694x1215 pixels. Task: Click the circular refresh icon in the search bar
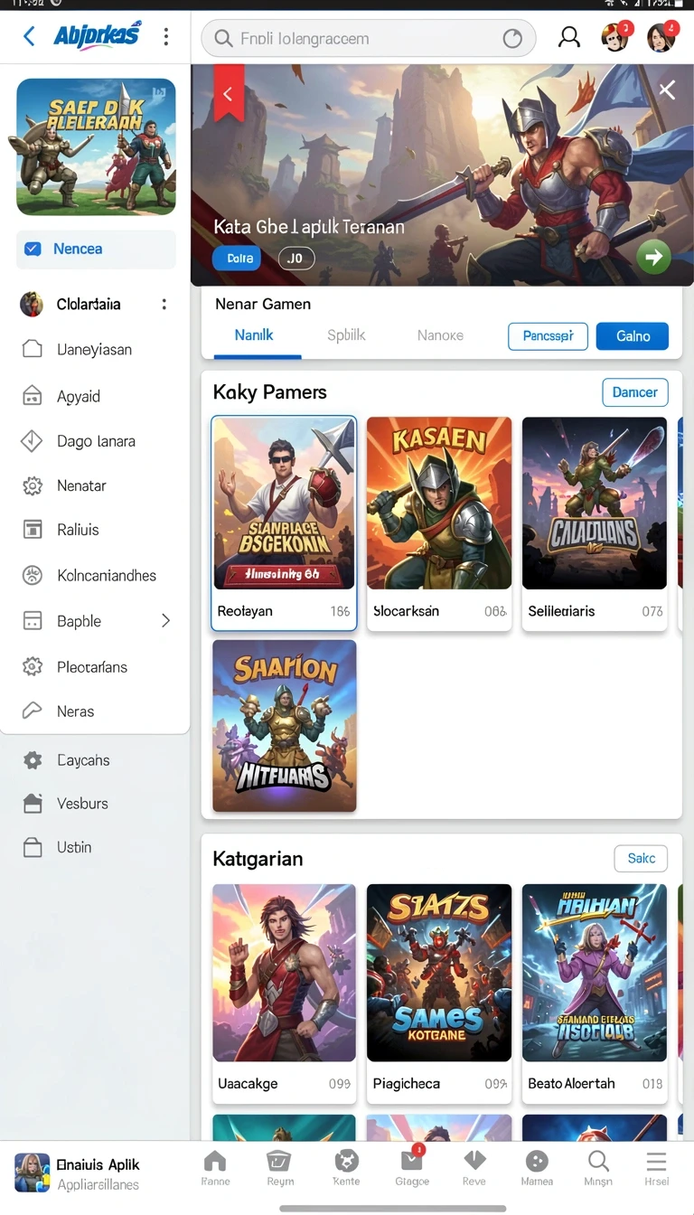coord(512,39)
